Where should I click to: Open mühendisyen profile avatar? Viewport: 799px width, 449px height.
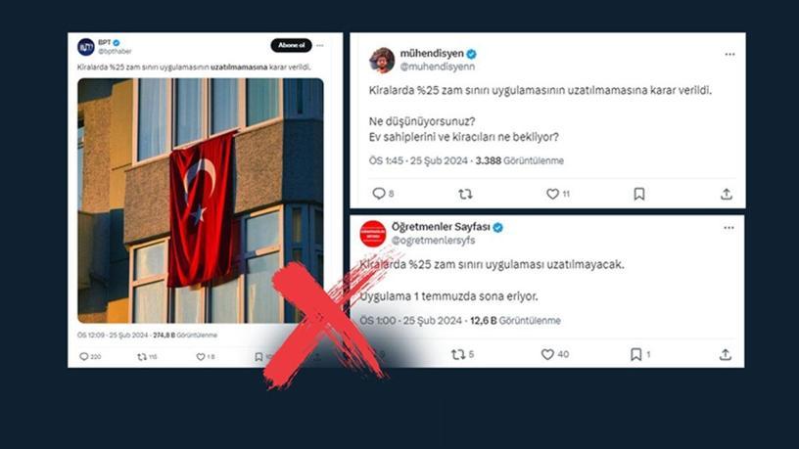(382, 60)
